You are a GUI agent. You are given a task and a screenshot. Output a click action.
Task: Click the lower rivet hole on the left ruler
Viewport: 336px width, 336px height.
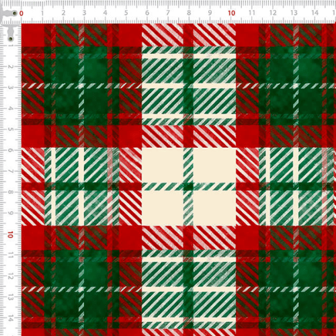click(10, 39)
